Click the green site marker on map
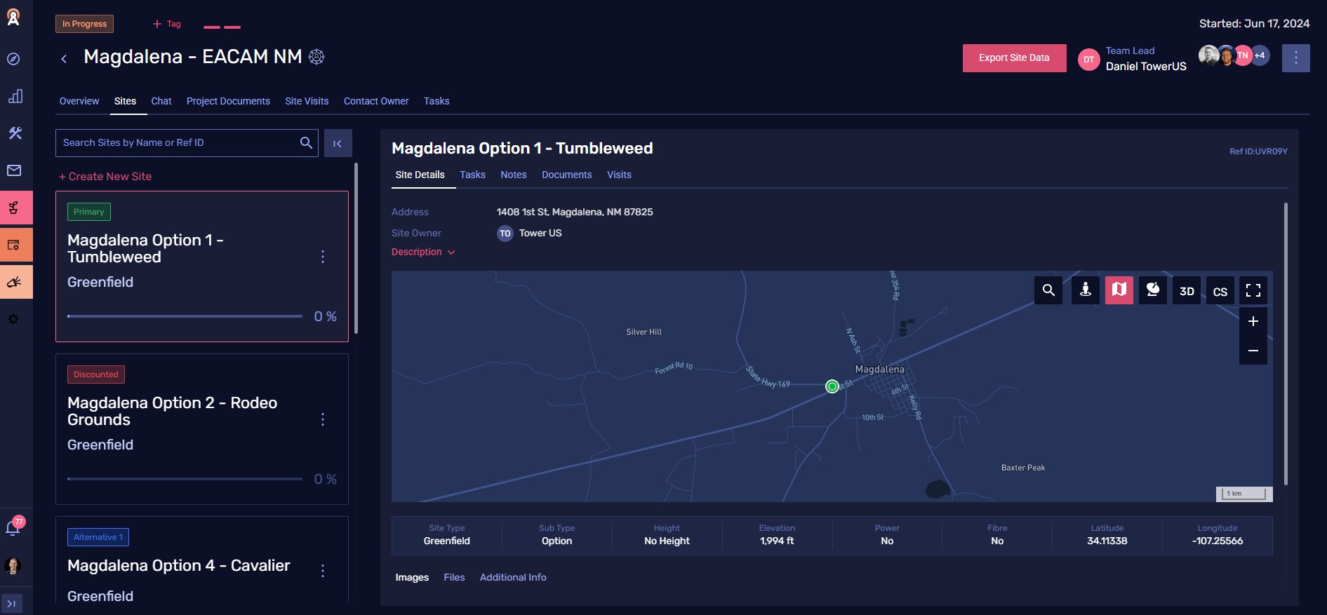This screenshot has width=1327, height=615. [832, 386]
